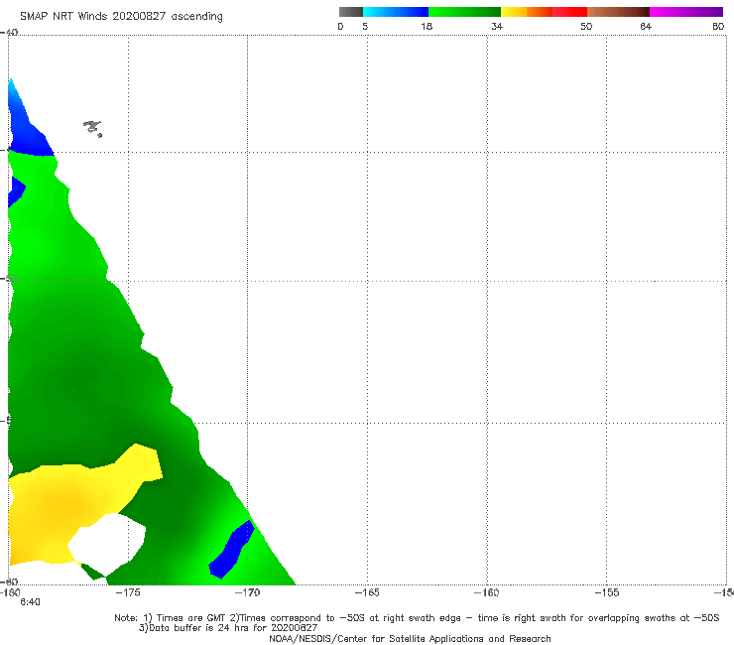Screen dimensions: 734x645
Task: Click the yellow high-wind region on the map
Action: (x=70, y=503)
